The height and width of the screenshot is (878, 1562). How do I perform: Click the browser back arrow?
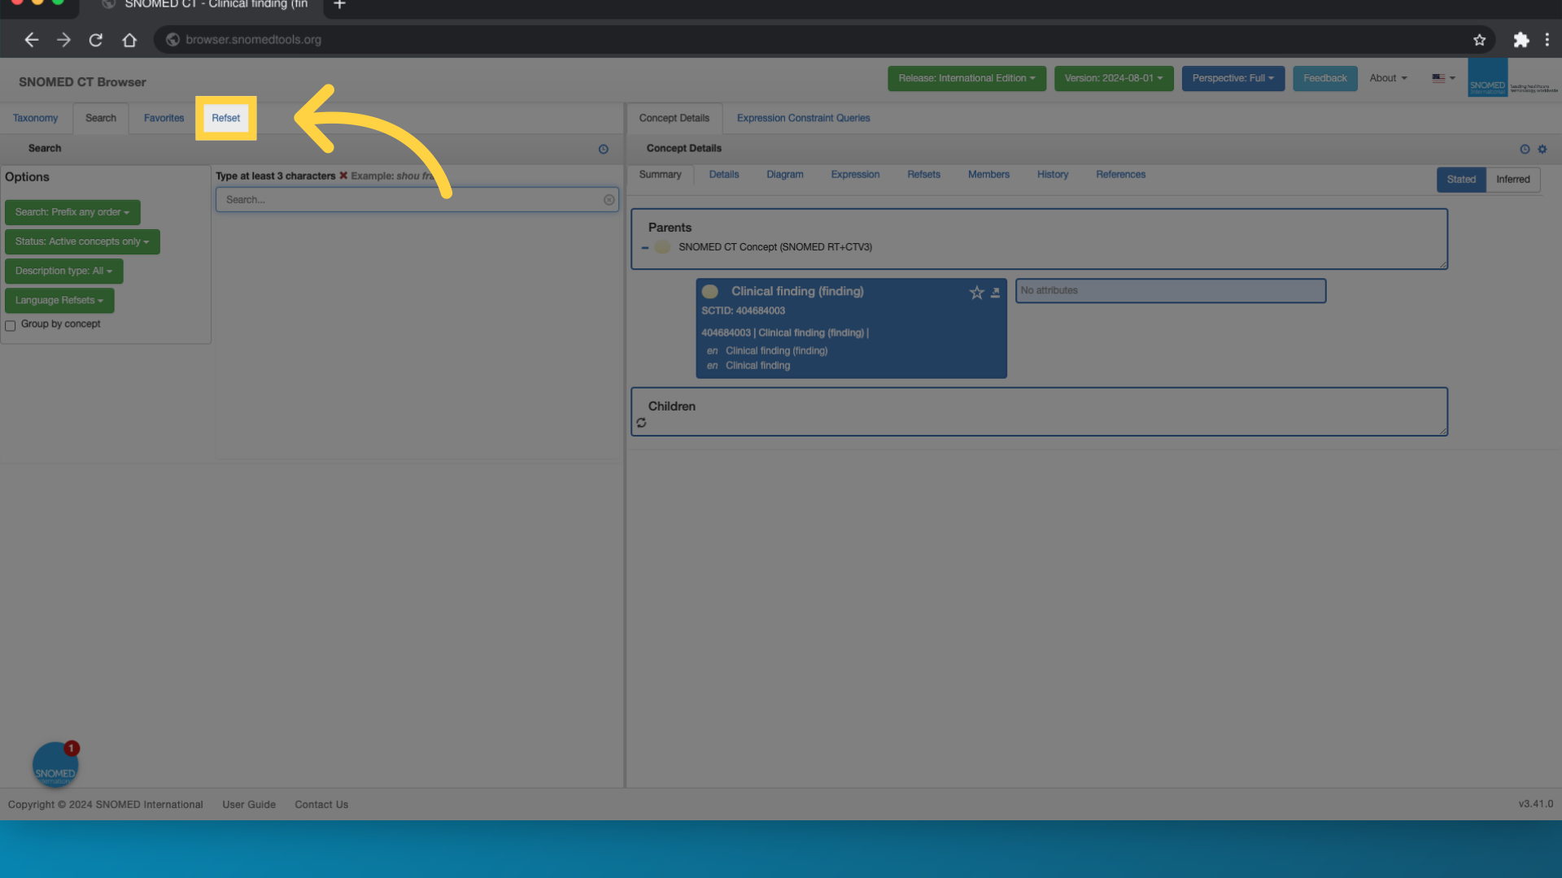[x=31, y=40]
